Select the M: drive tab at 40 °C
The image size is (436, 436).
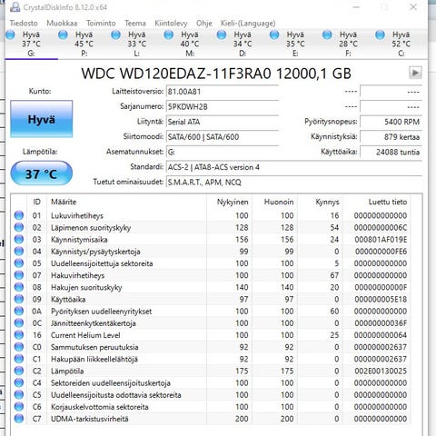(x=190, y=44)
